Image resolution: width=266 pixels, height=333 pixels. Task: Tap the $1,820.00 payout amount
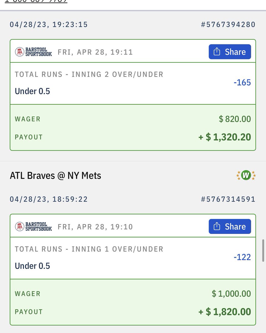tap(225, 312)
